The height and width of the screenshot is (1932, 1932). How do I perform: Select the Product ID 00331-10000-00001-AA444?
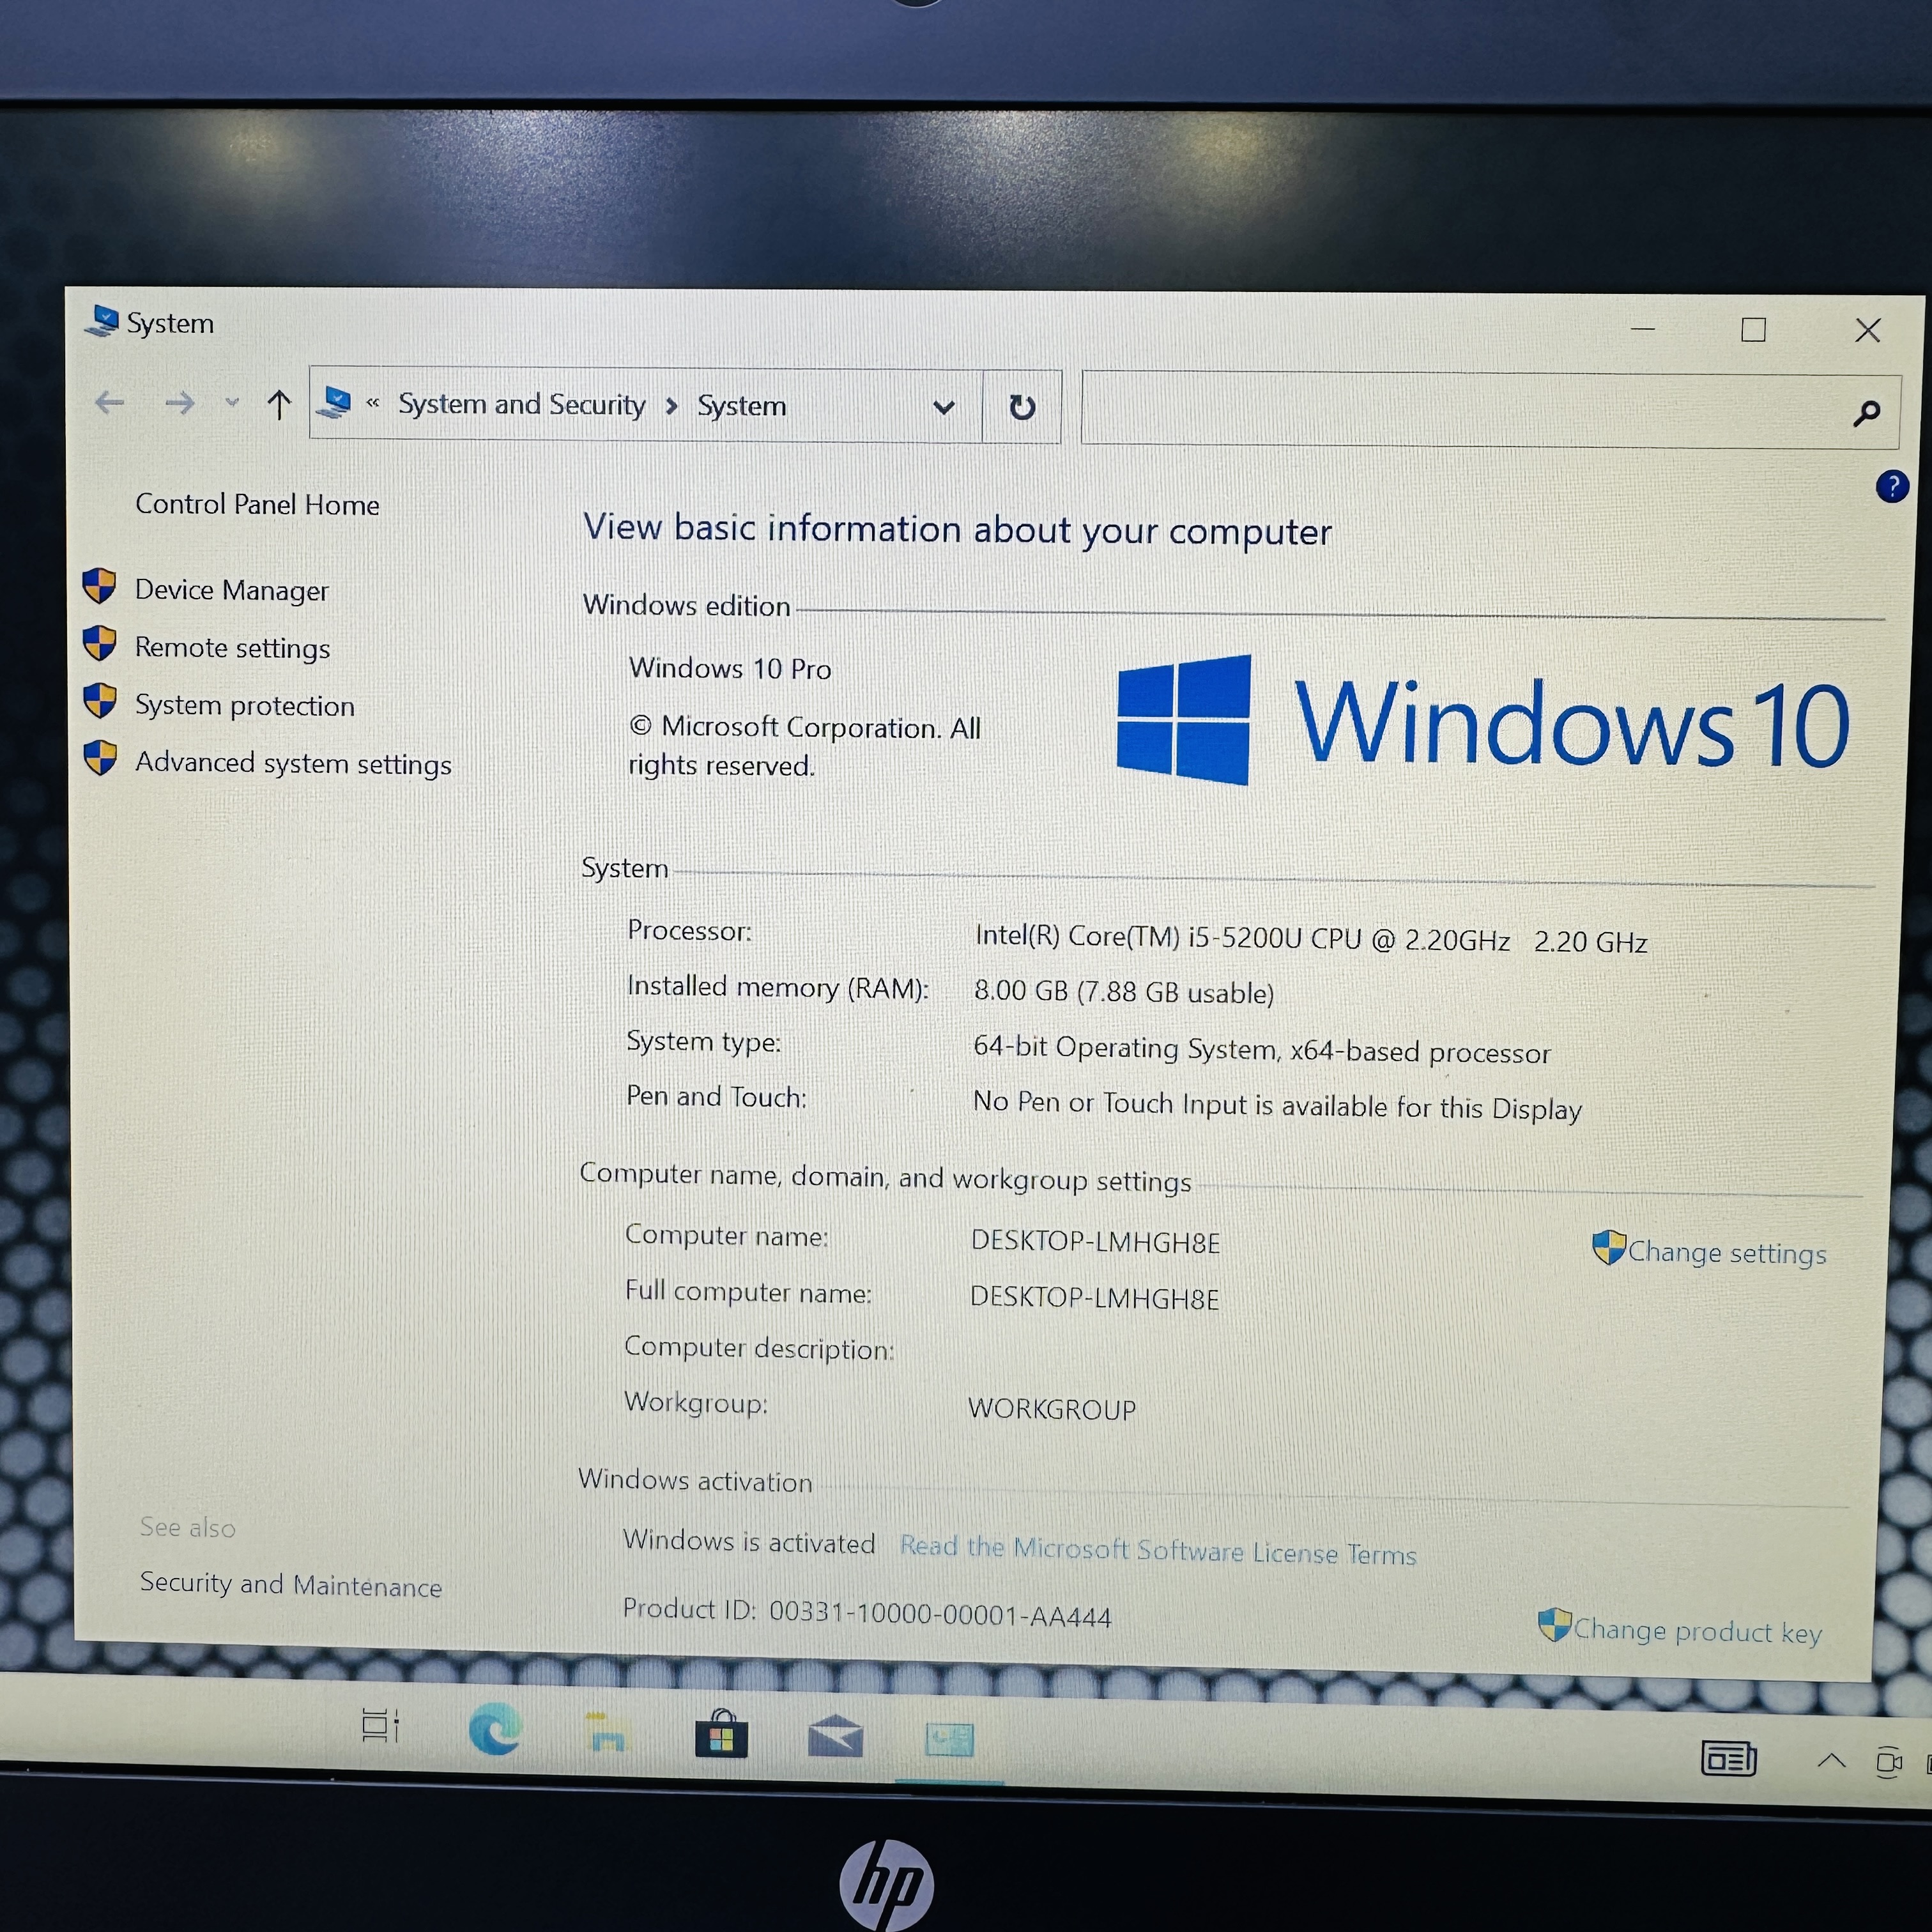940,1614
